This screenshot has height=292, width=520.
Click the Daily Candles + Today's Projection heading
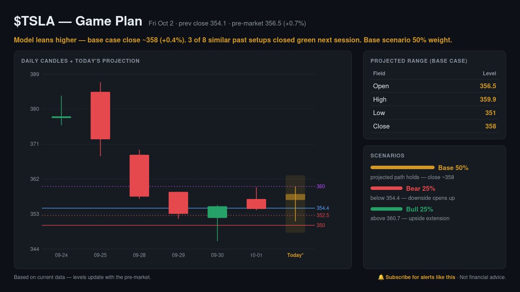[x=81, y=61]
